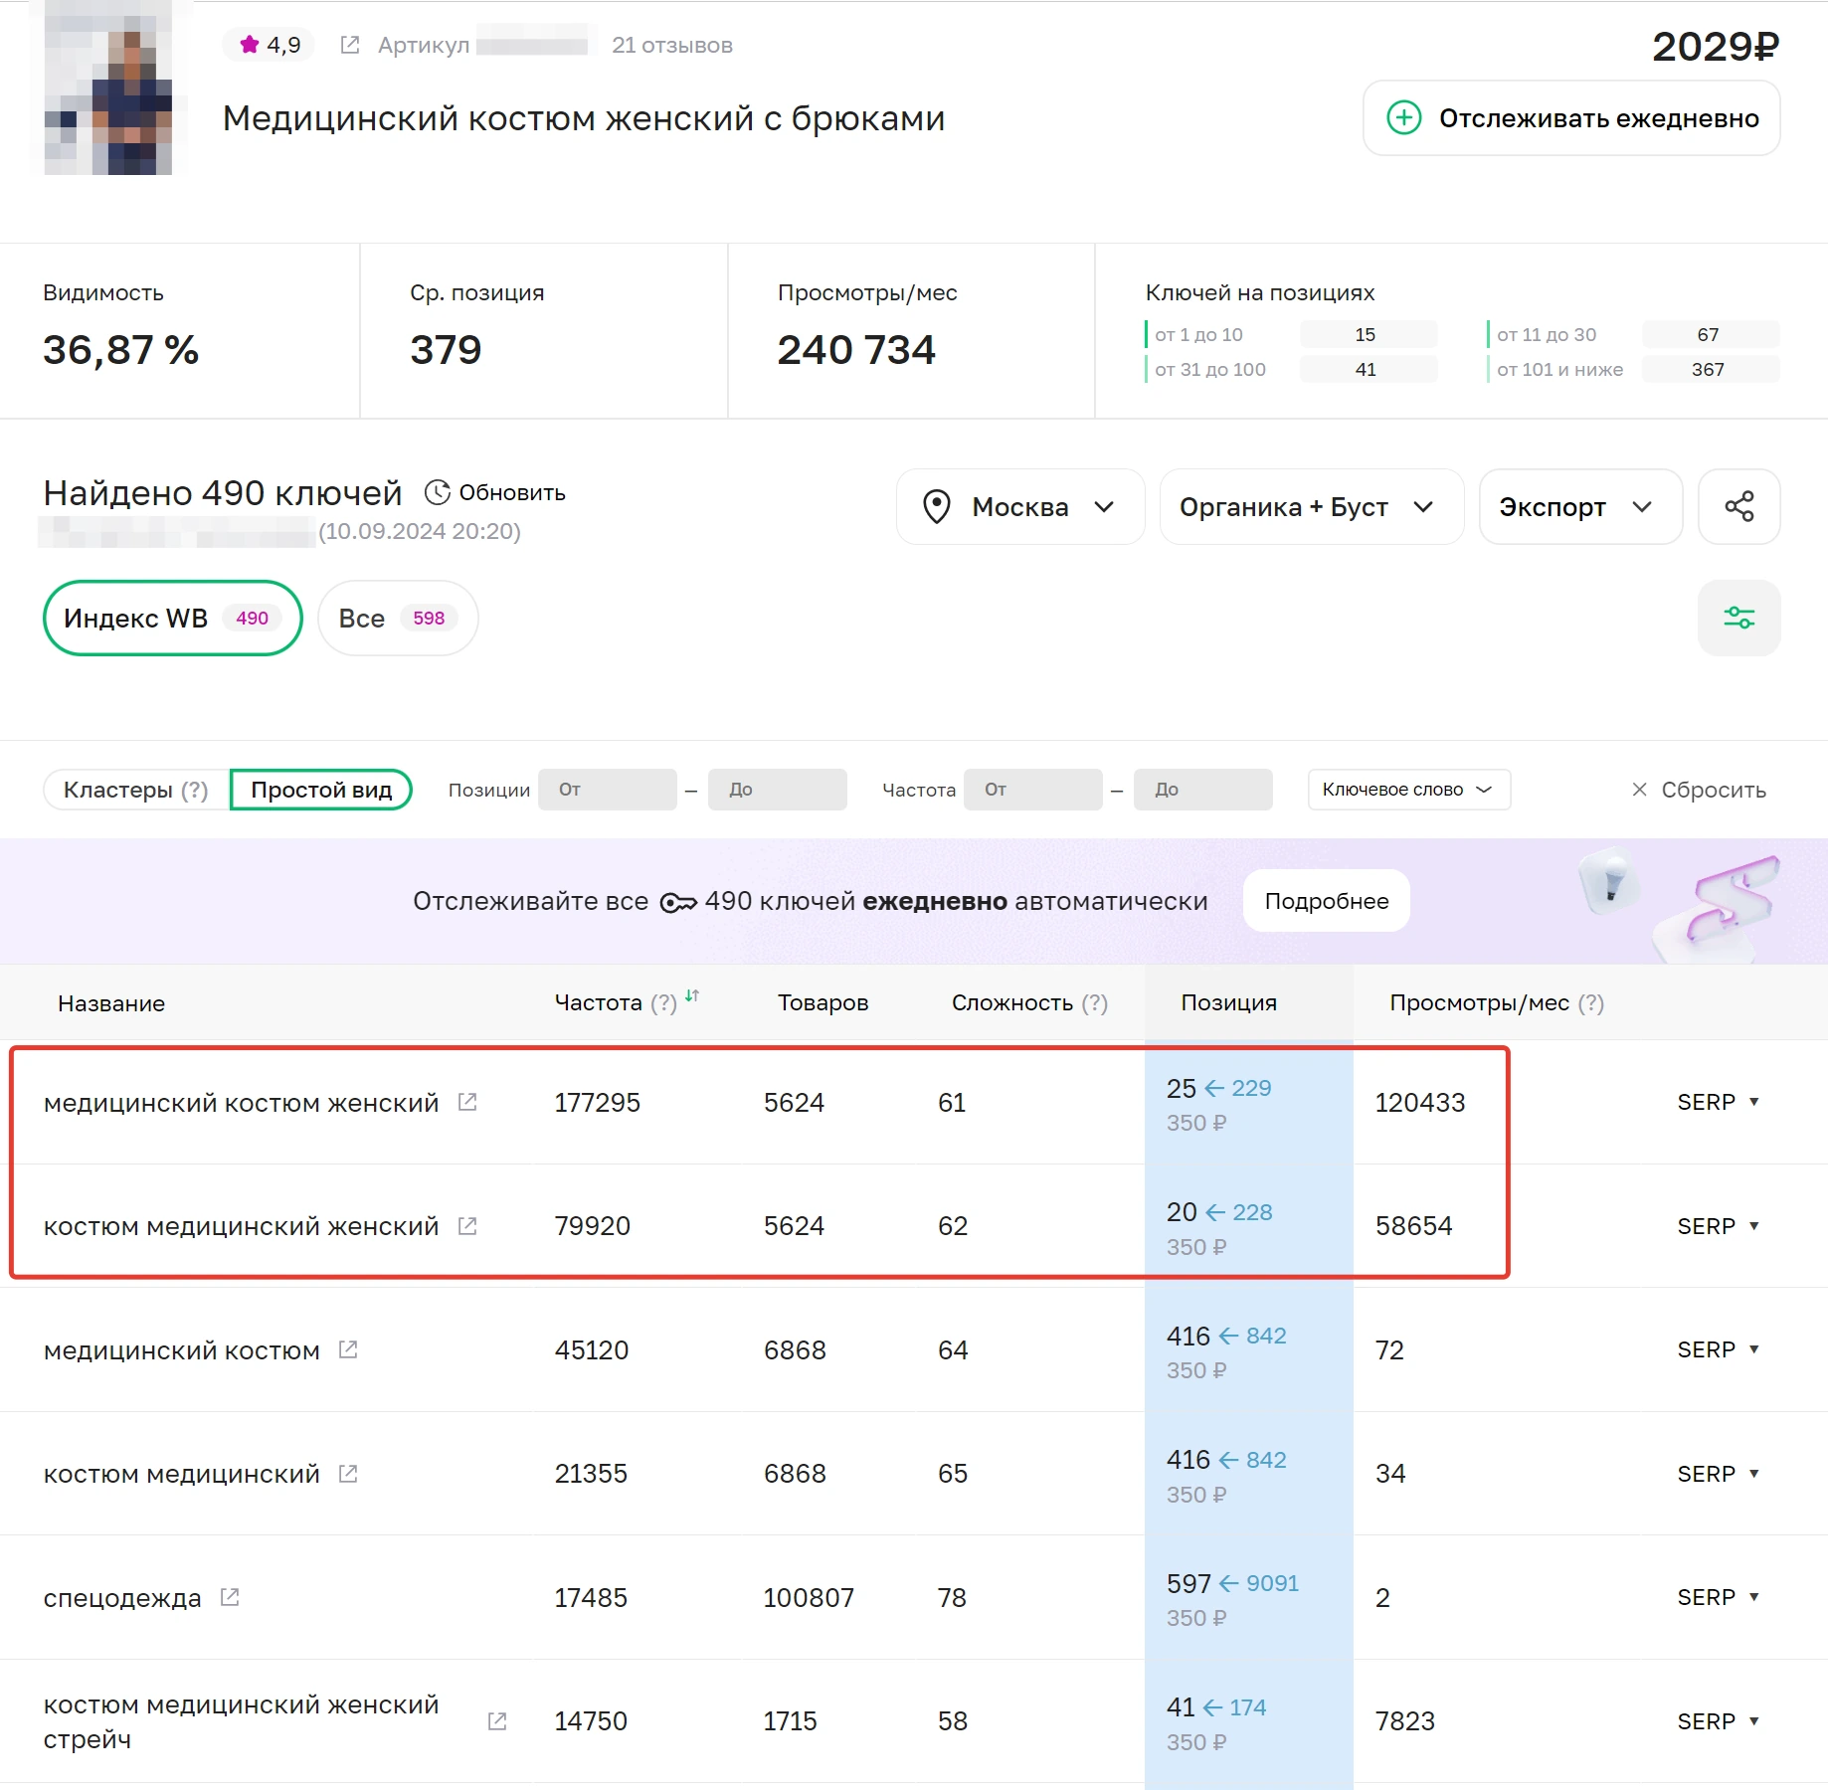Image resolution: width=1828 pixels, height=1790 pixels.
Task: Open external link icon next to медицинский костюм
Action: tap(348, 1349)
